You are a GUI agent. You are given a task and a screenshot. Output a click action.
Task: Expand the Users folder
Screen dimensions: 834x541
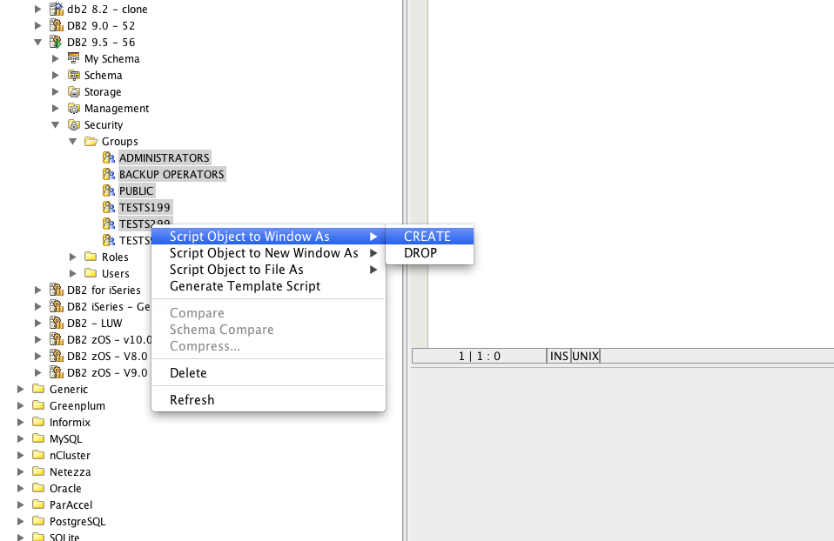point(73,273)
